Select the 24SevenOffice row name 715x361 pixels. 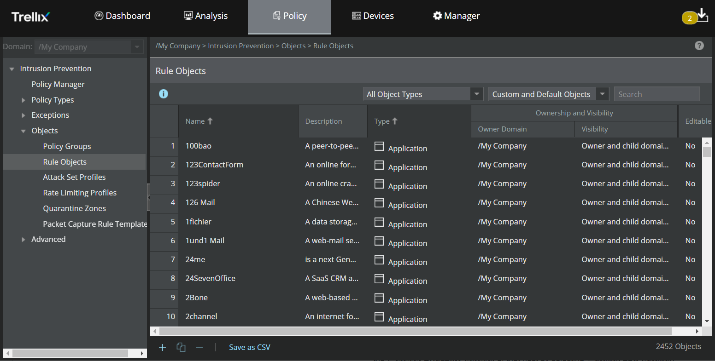[210, 278]
